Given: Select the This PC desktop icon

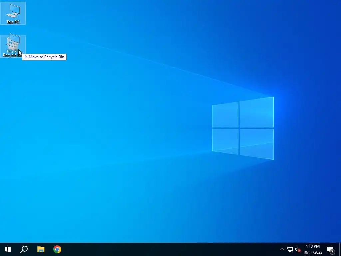Looking at the screenshot, I should 13,13.
